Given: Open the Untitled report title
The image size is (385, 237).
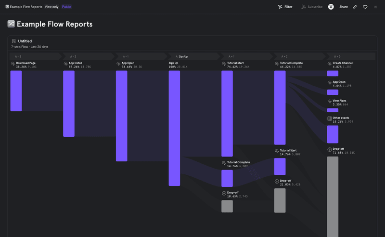Looking at the screenshot, I should pos(25,41).
